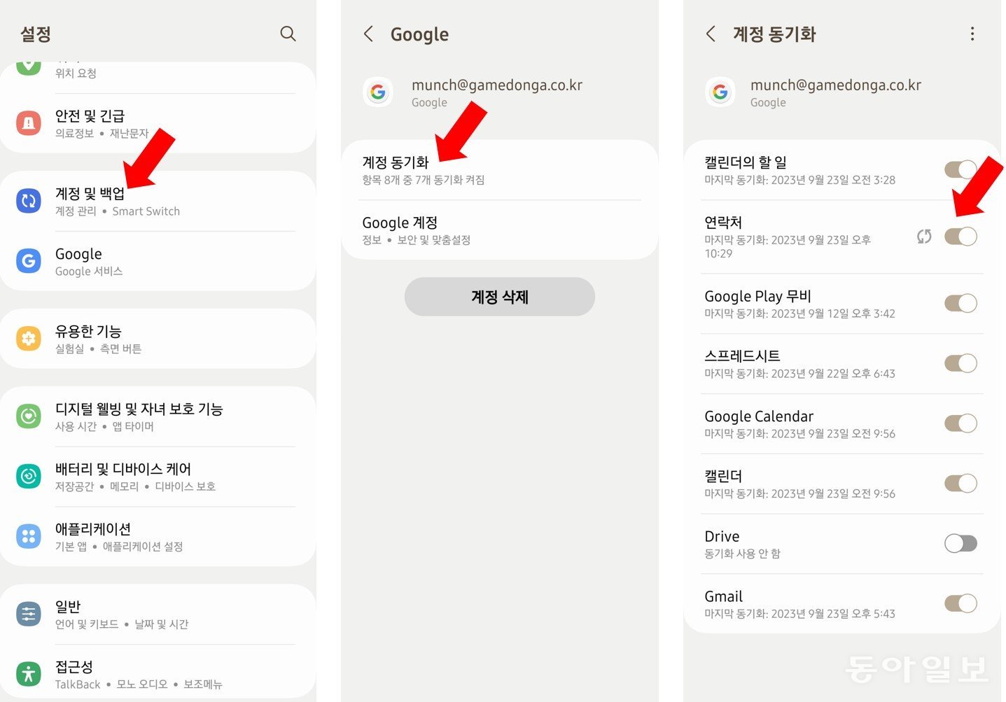This screenshot has width=1006, height=702.
Task: Tap the blue Google G settings icon
Action: click(x=29, y=261)
